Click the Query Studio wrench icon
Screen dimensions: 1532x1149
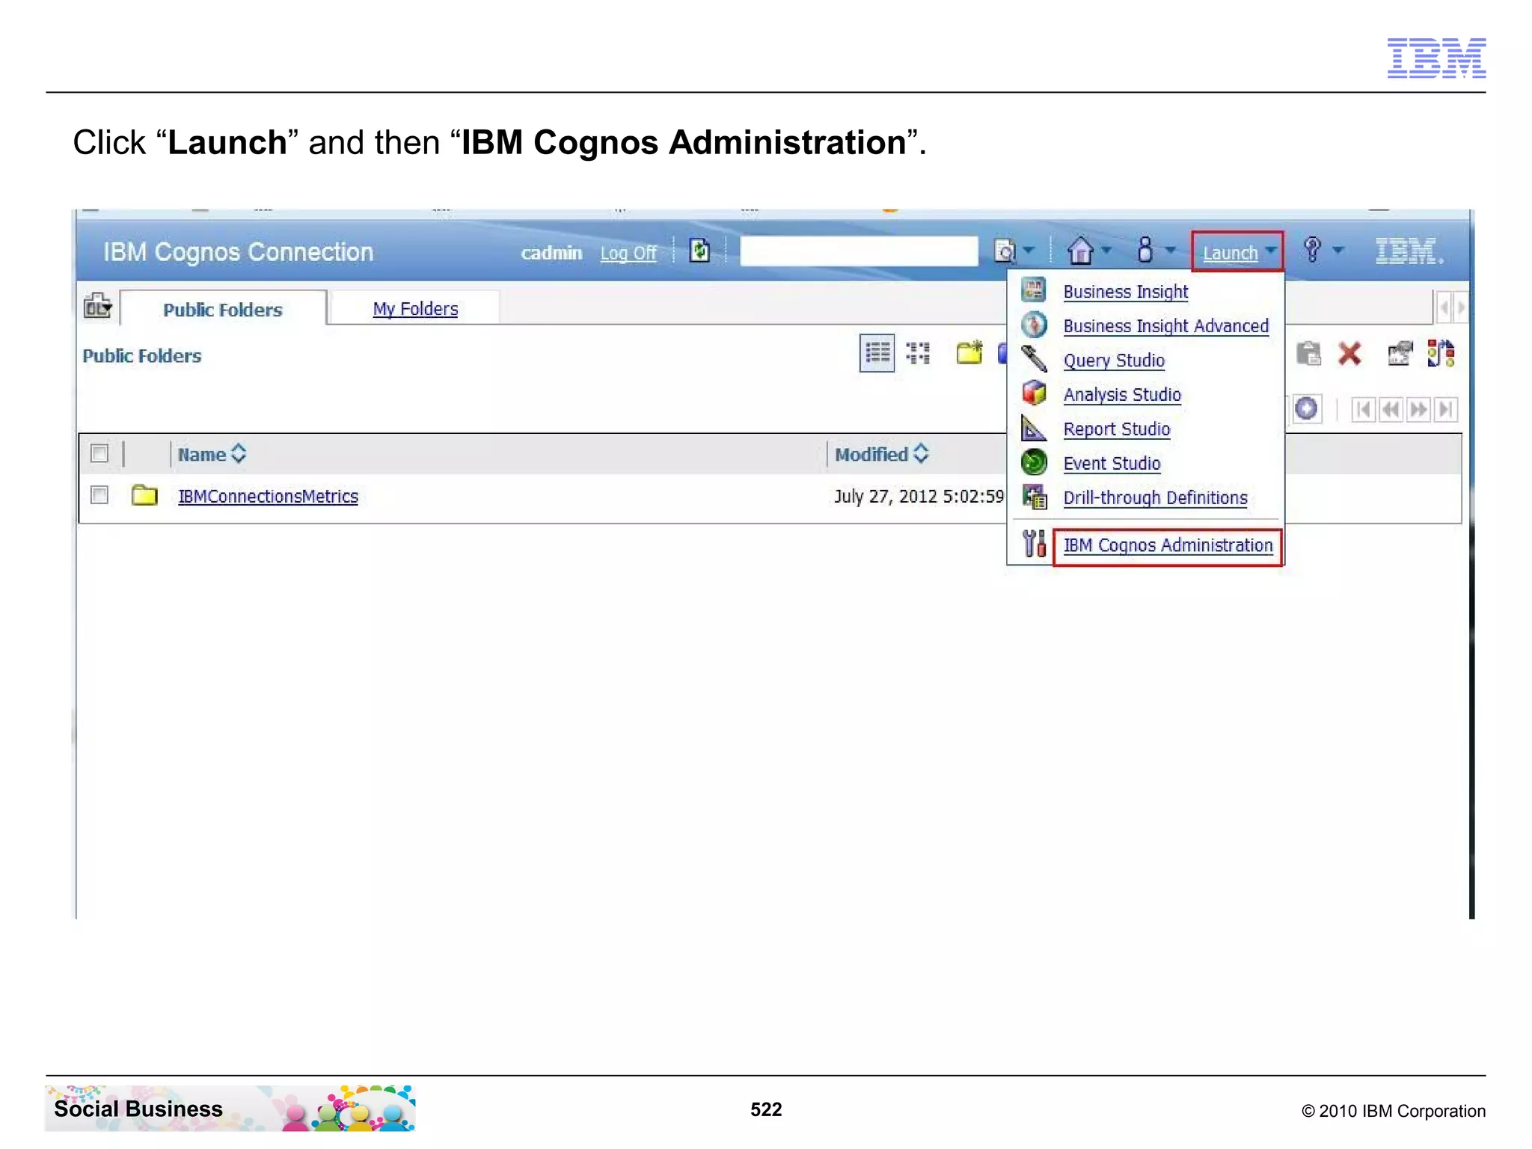coord(1034,358)
